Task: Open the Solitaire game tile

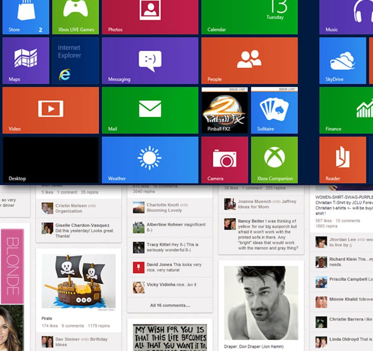Action: coord(274,110)
